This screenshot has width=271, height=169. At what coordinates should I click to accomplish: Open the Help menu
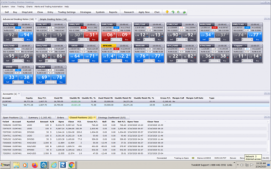pyautogui.click(x=67, y=6)
